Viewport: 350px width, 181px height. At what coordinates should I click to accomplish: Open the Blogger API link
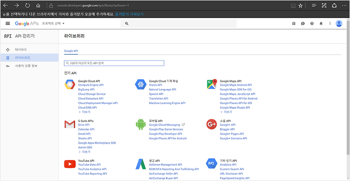point(227,129)
